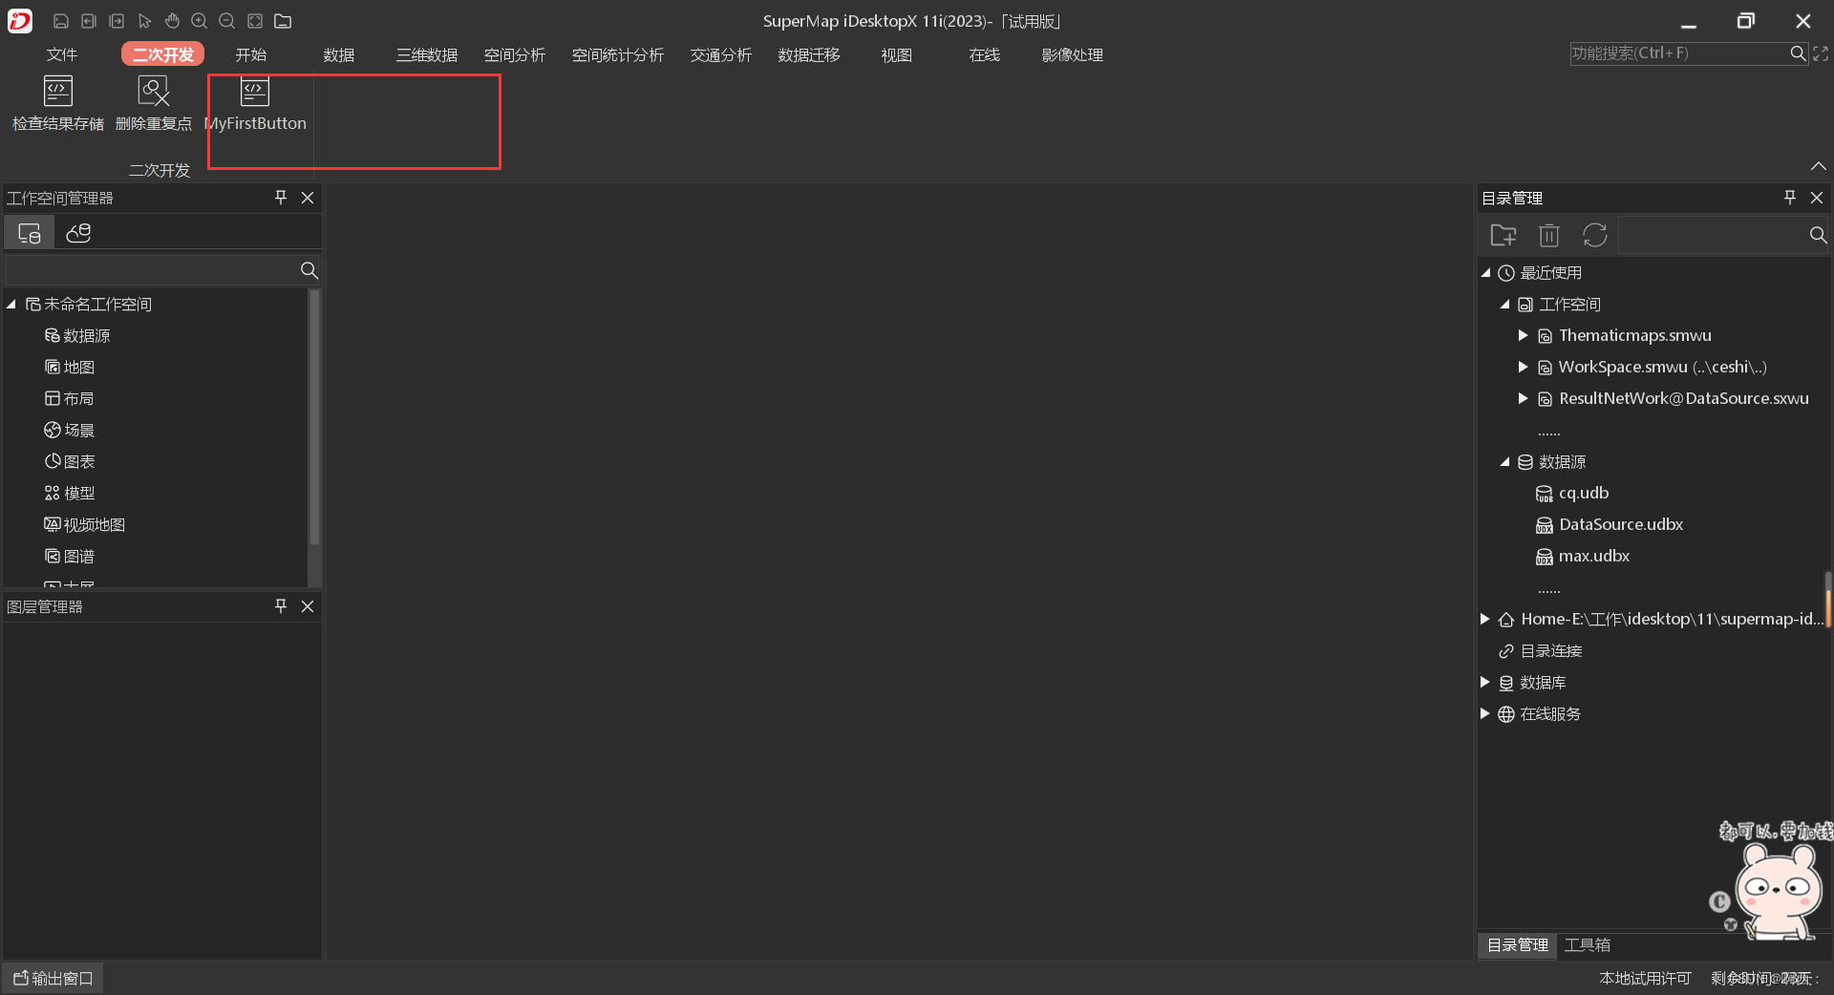
Task: Click the zoom out magnifier icon
Action: [x=227, y=21]
